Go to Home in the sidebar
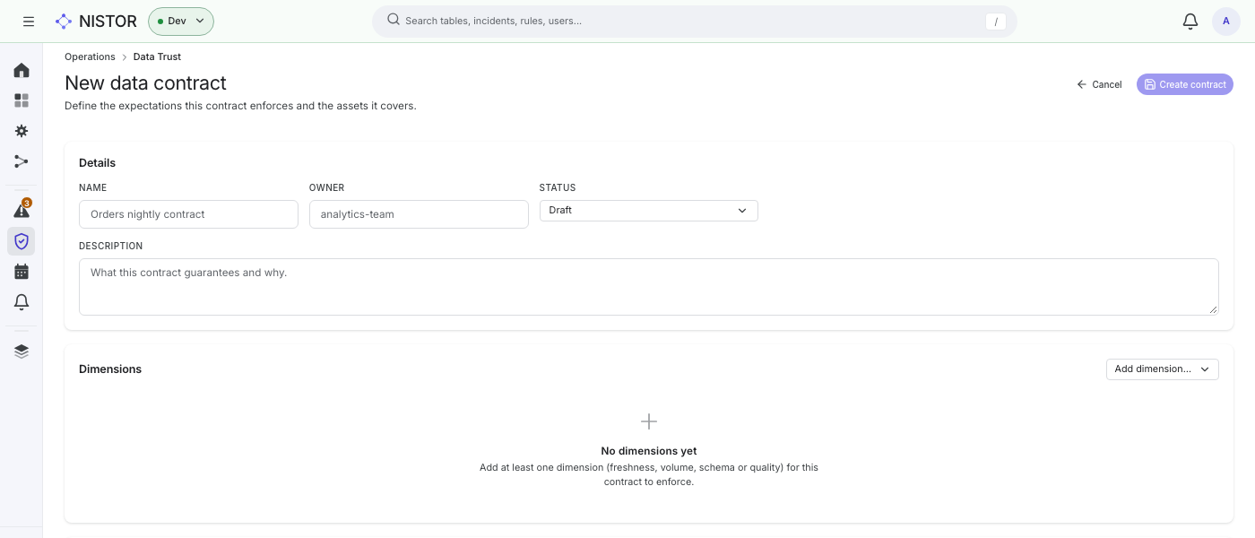Screen dimensions: 1255x538 pyautogui.click(x=22, y=70)
